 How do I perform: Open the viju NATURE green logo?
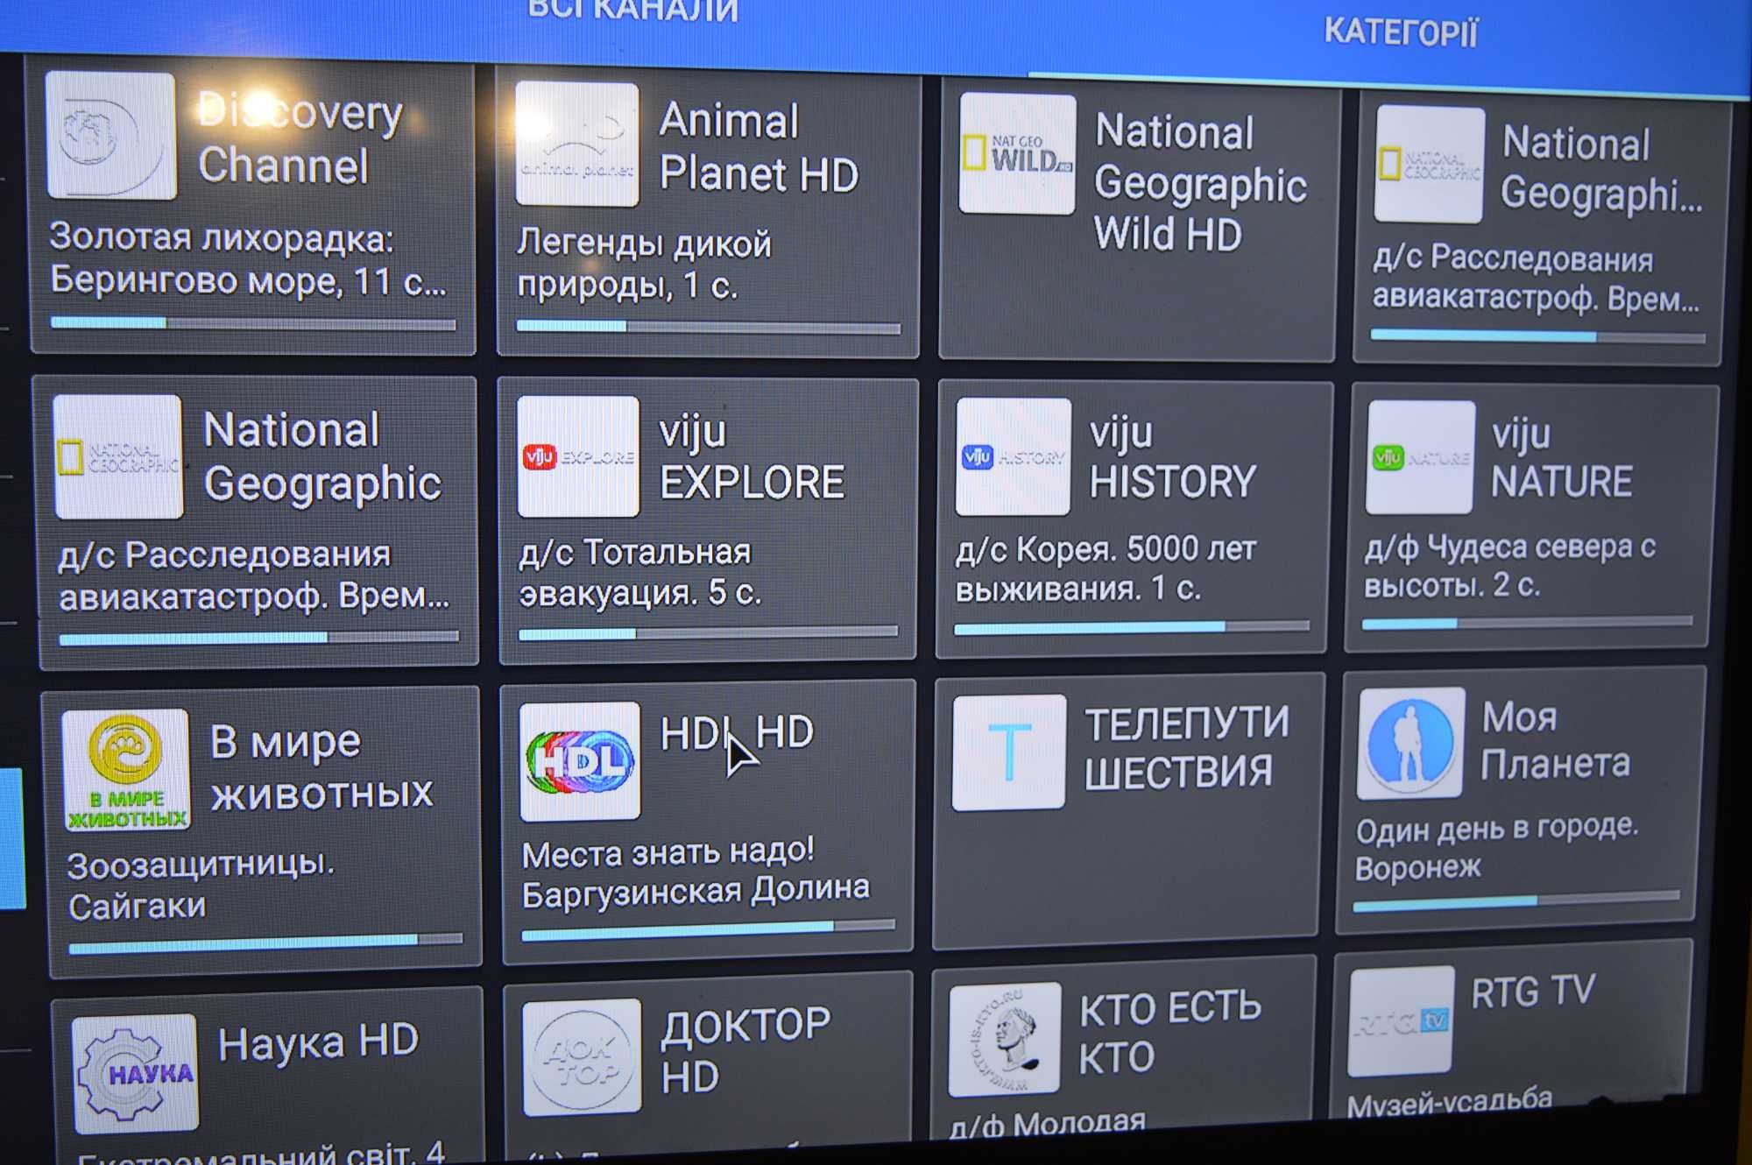[x=1420, y=457]
